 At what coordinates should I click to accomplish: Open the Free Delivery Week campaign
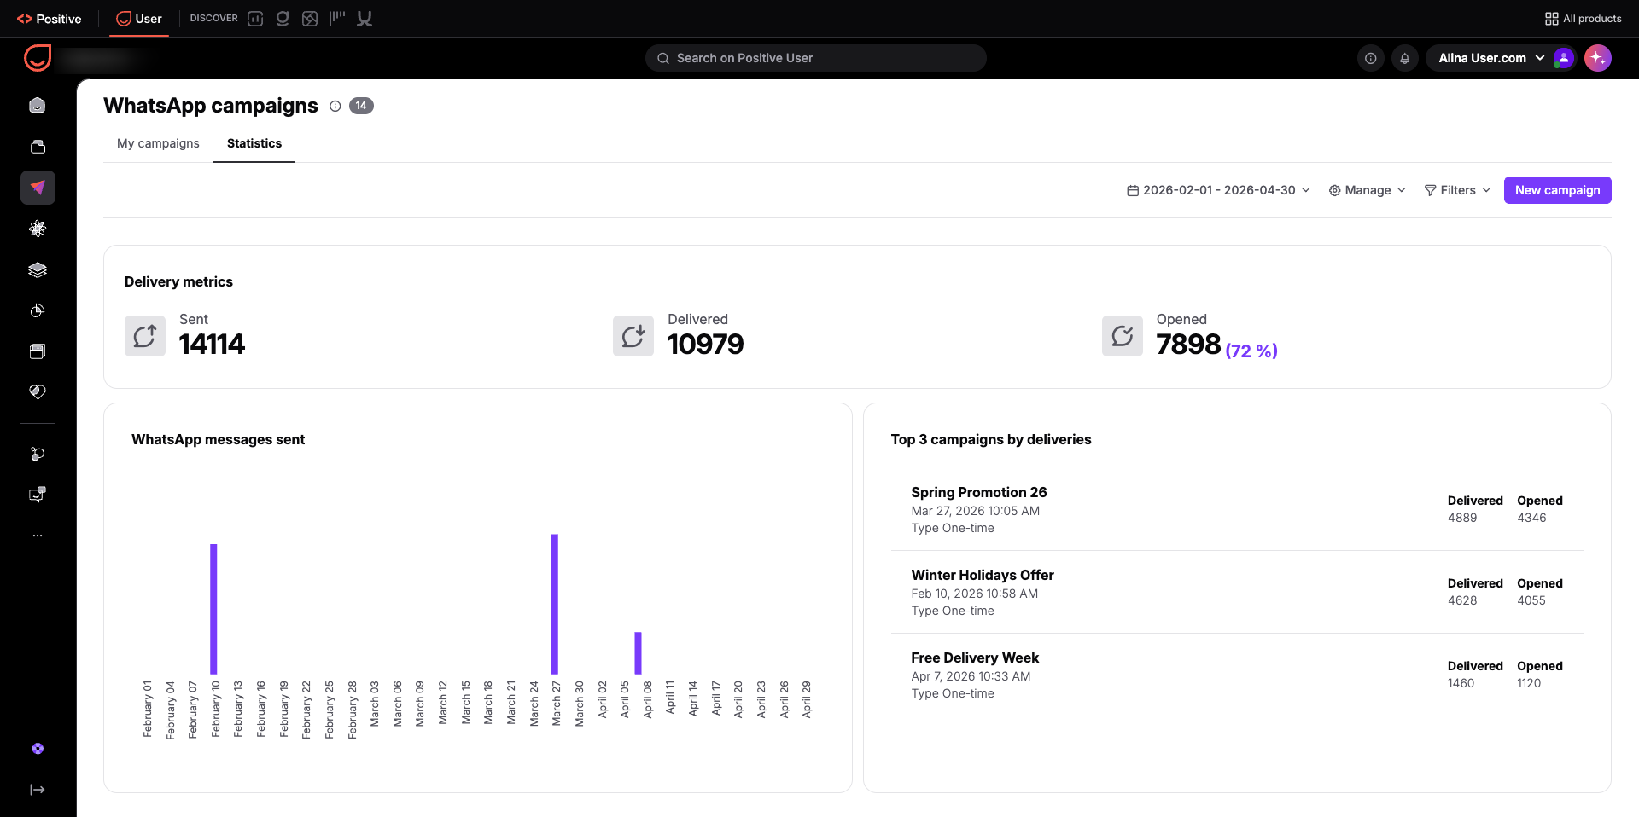tap(974, 658)
